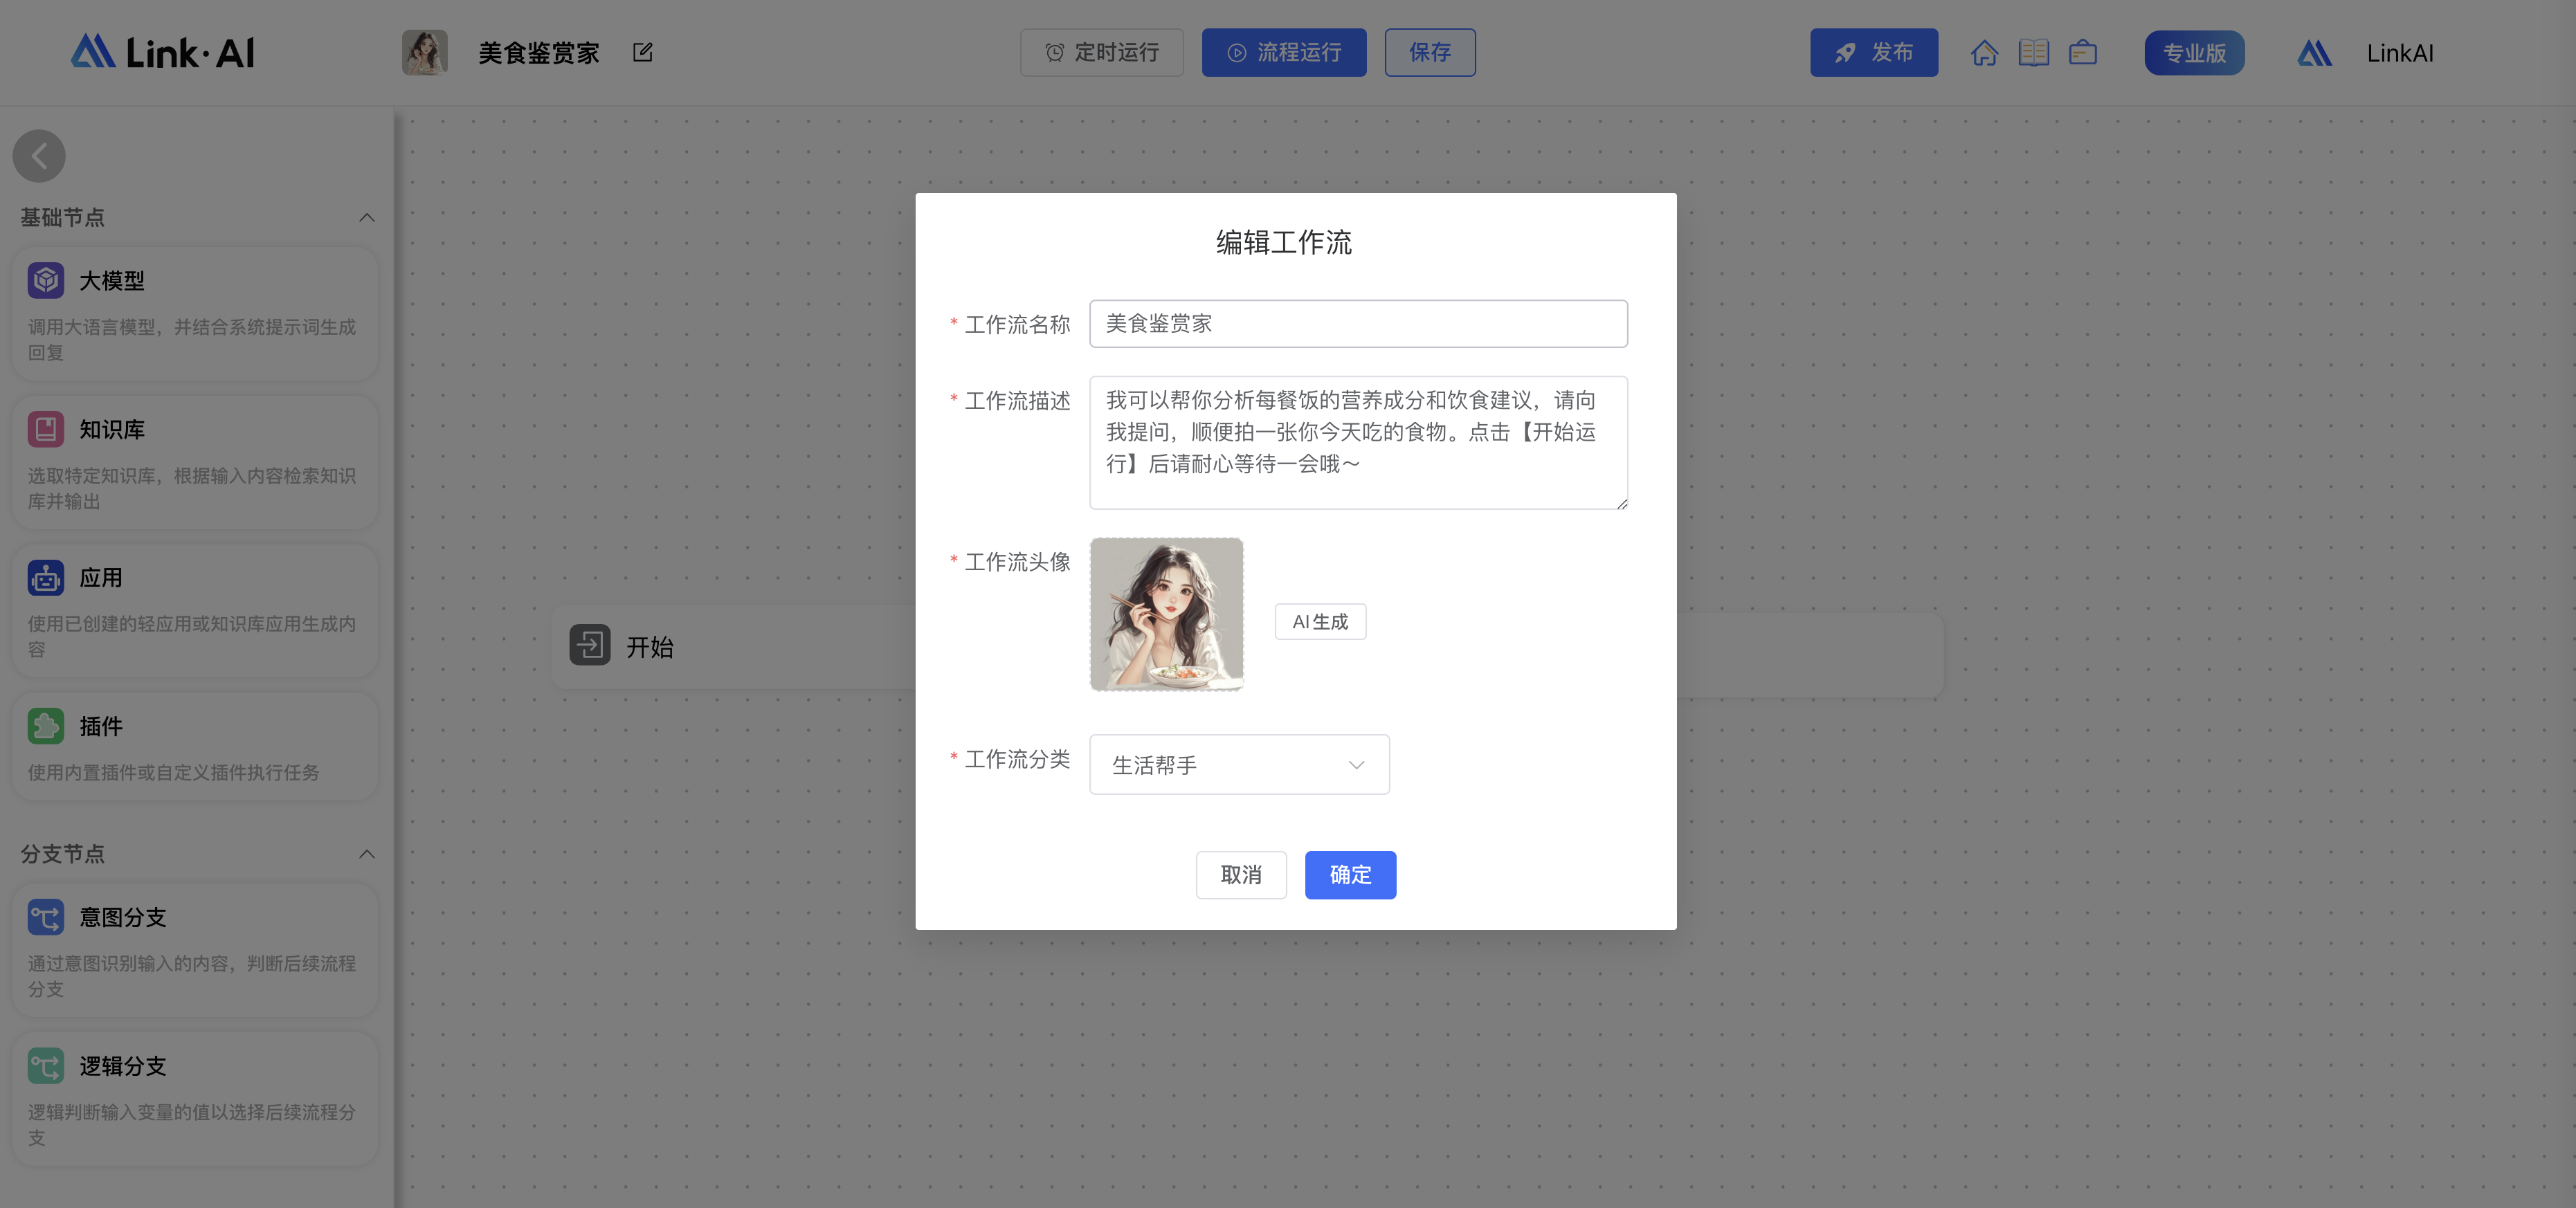Click the workflow avatar thumbnail in the dialog

click(x=1166, y=613)
